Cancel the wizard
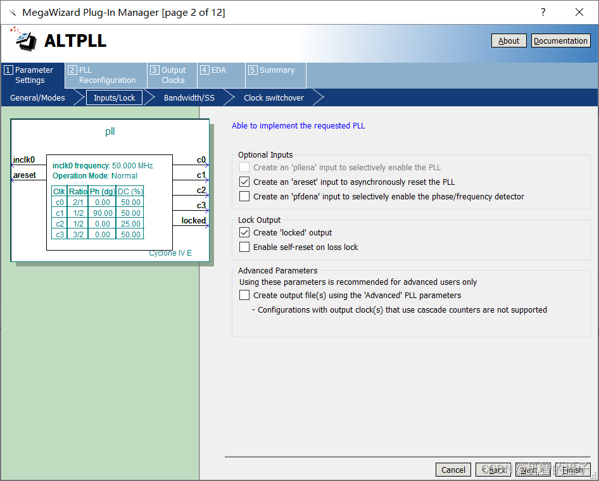 pos(453,470)
